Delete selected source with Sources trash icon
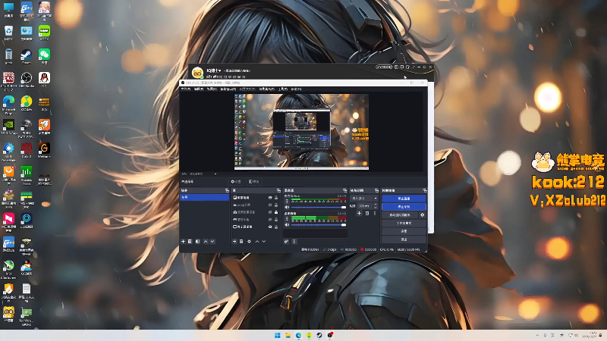The height and width of the screenshot is (341, 607). pos(241,241)
